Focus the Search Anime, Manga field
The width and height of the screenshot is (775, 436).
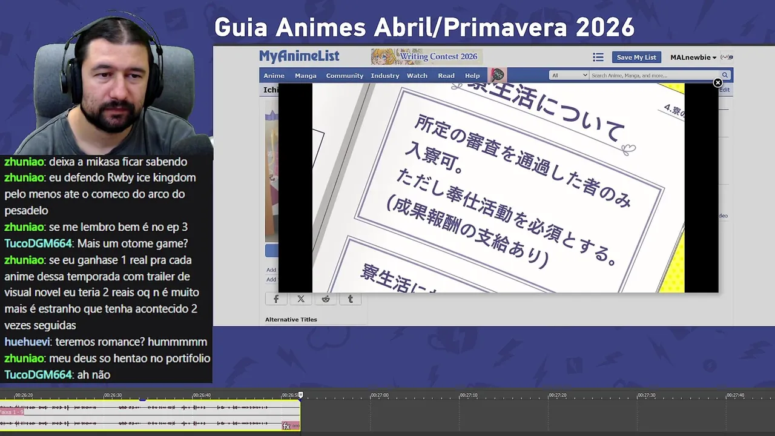654,75
